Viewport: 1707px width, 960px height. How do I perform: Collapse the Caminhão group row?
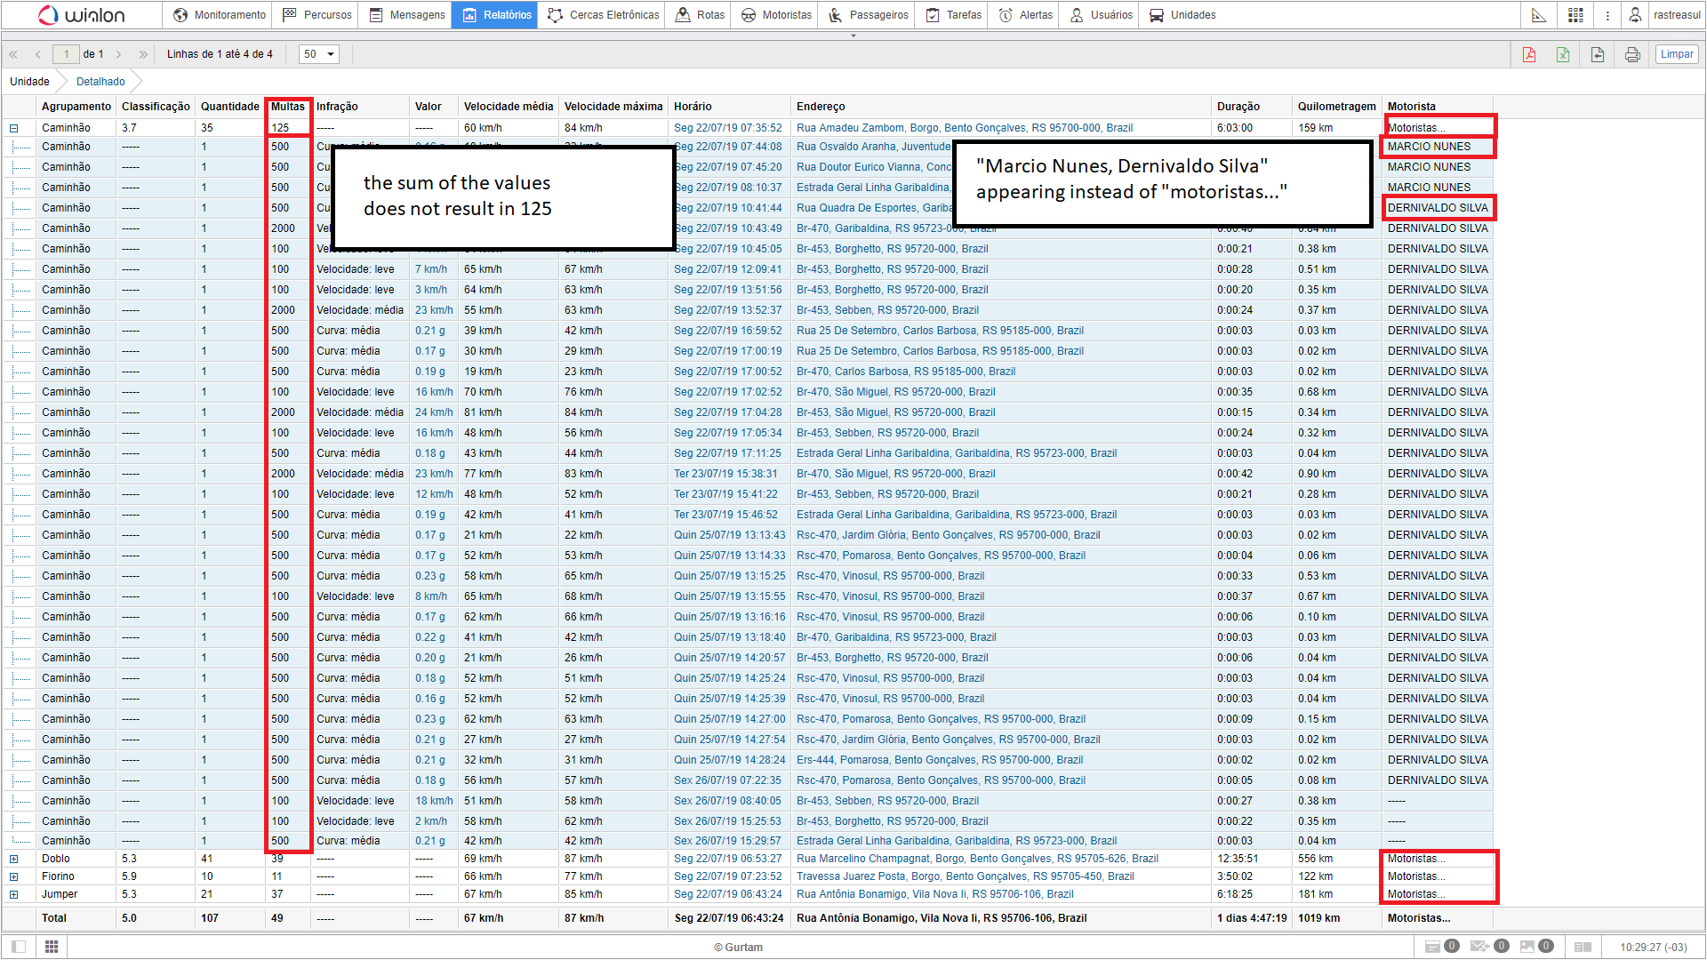tap(14, 128)
